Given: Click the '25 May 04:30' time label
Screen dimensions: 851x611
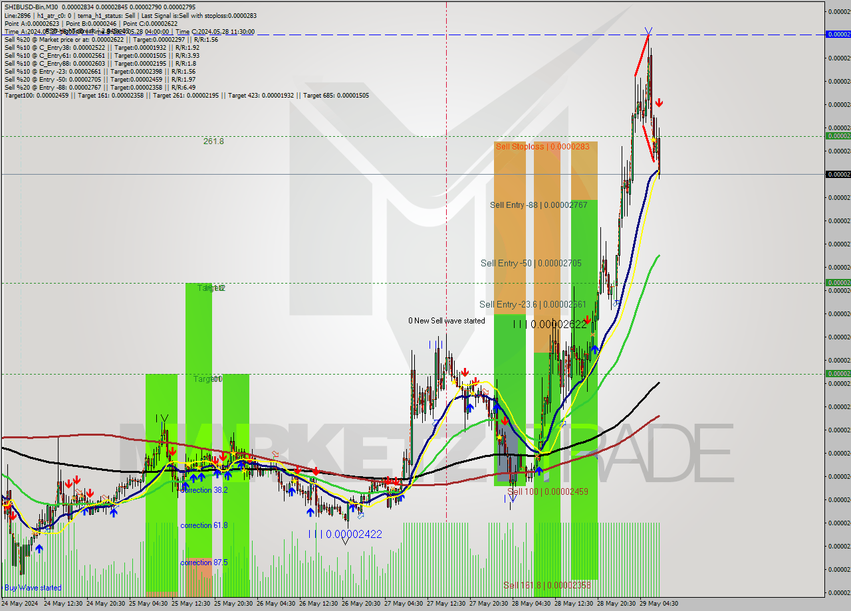Looking at the screenshot, I should click(148, 604).
